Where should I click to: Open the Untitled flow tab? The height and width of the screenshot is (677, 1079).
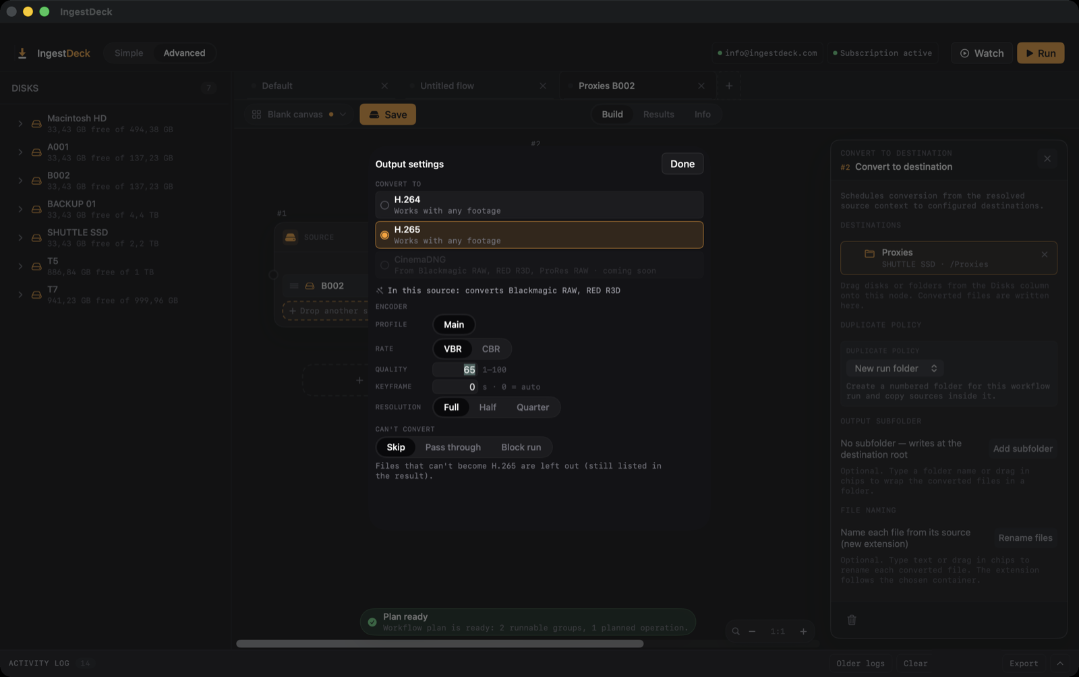447,86
